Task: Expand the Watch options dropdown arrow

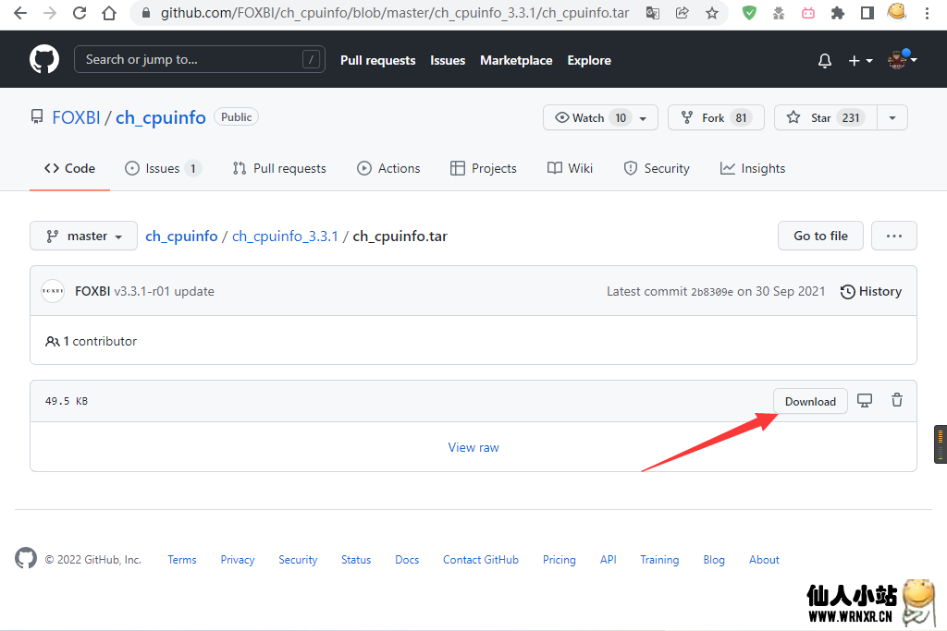Action: (x=644, y=117)
